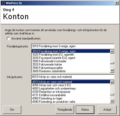
Task: Go to next step with Nästa
Action: [85, 110]
